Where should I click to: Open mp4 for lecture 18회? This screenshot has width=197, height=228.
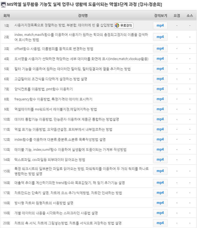point(160,203)
